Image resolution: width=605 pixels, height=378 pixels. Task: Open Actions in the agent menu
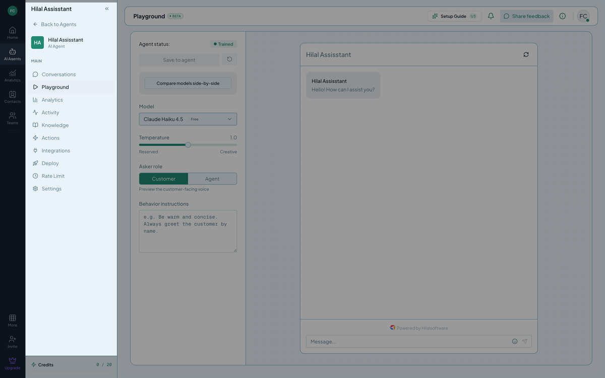tap(71, 138)
